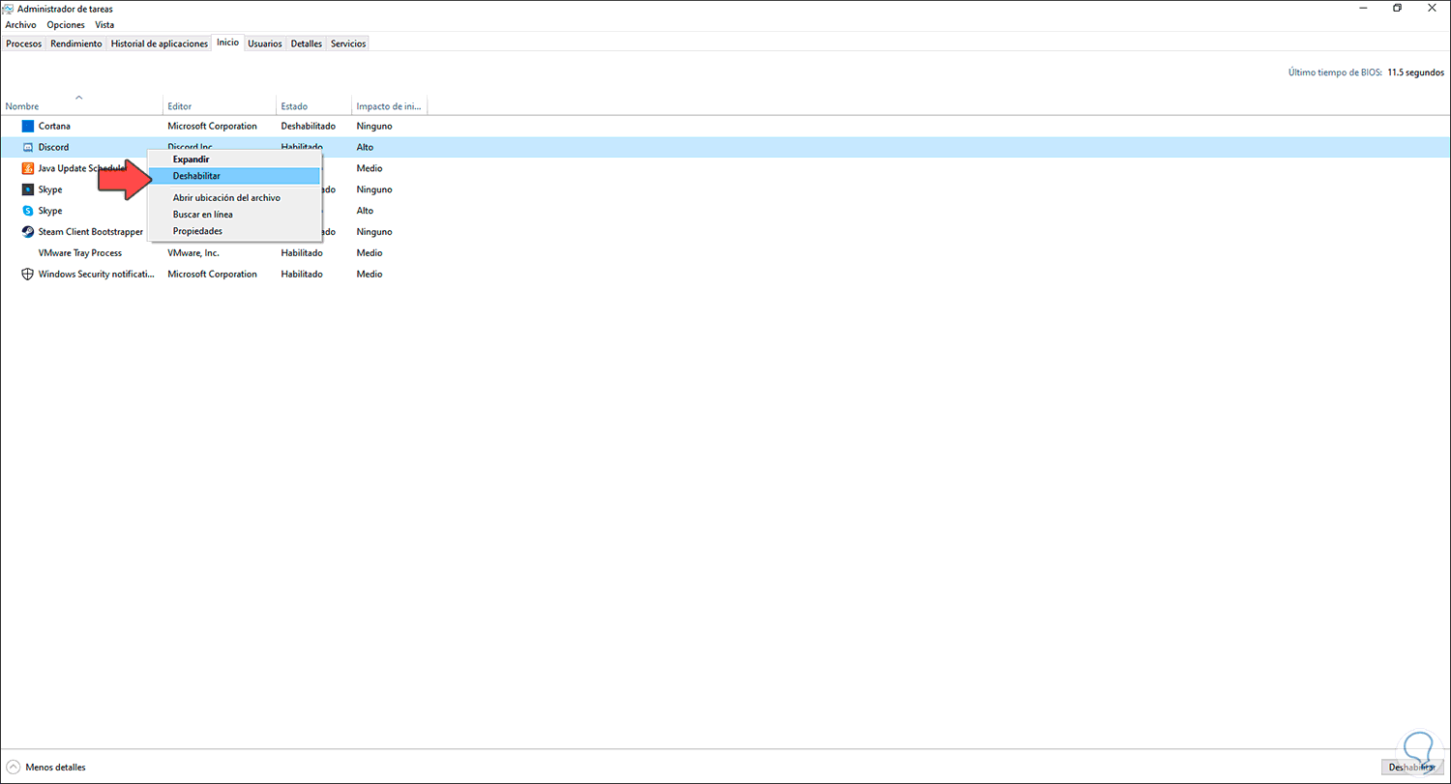The height and width of the screenshot is (784, 1451).
Task: Open the Archivo menu
Action: pyautogui.click(x=20, y=24)
